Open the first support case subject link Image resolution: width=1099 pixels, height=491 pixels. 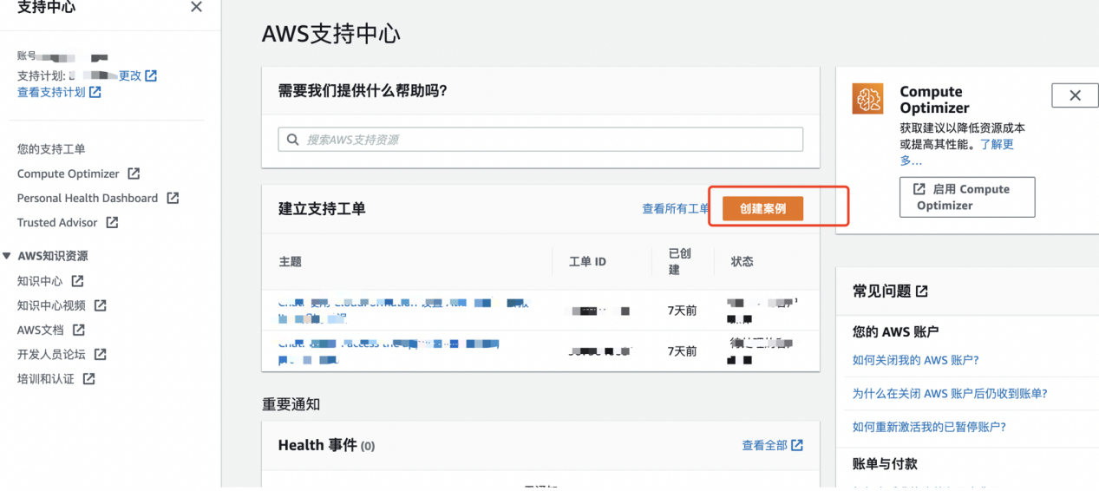pos(403,311)
